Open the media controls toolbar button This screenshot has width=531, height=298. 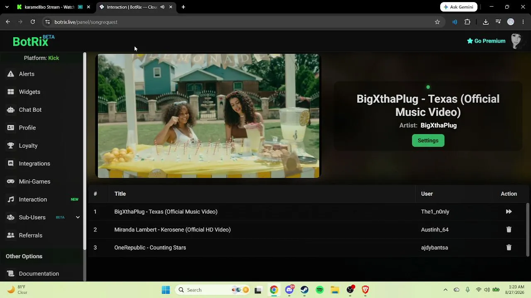pyautogui.click(x=498, y=22)
